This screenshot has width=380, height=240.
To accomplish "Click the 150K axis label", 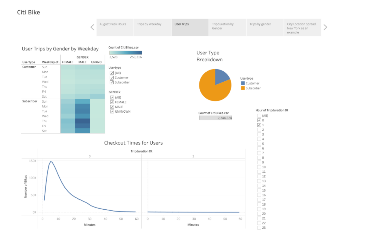I will (x=33, y=161).
